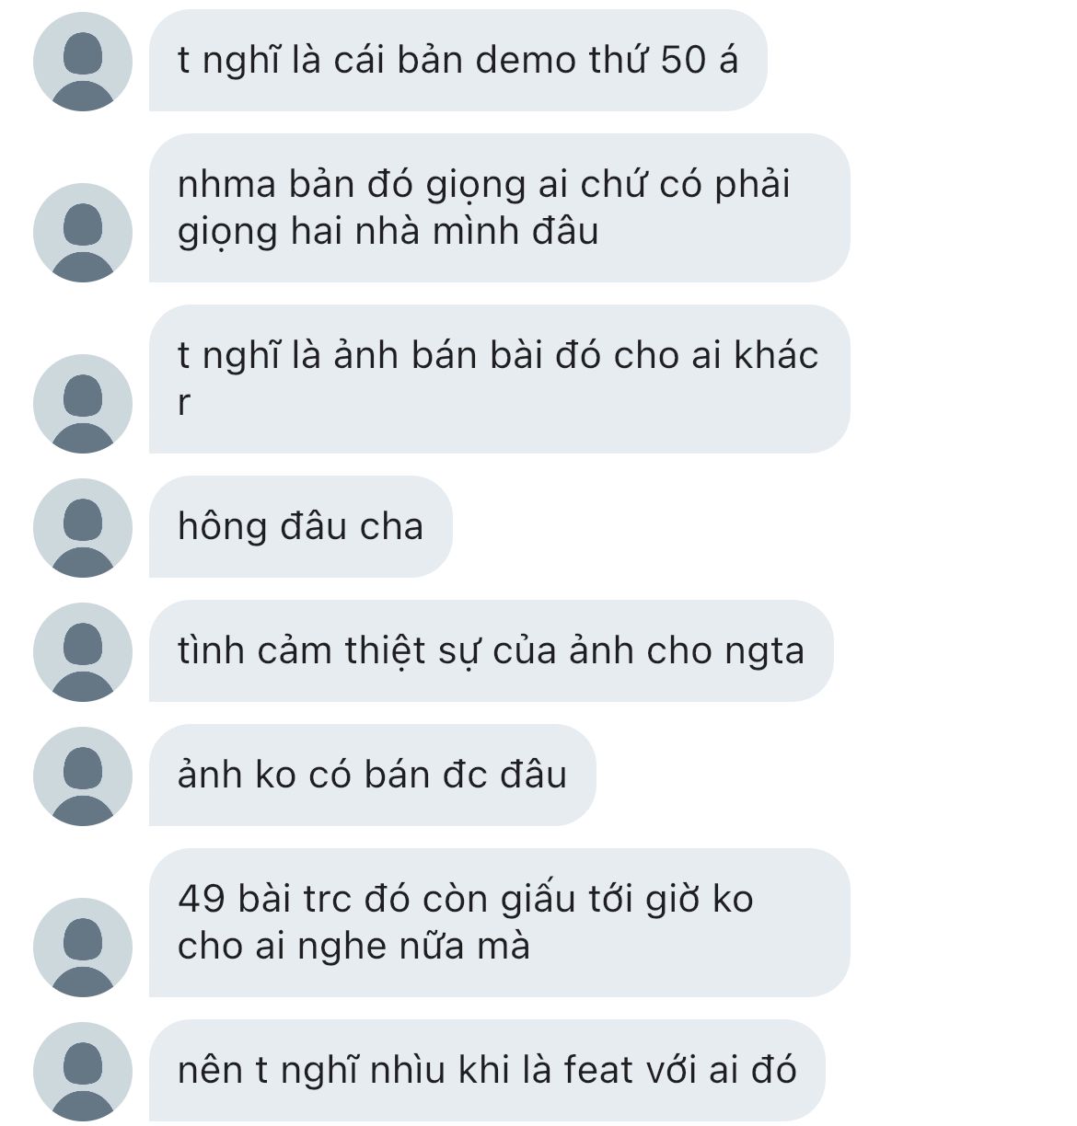This screenshot has width=1077, height=1126.
Task: Tap avatar beside the "49 bài trc đó" message
Action: coord(83,948)
